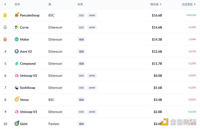Click the gold first-place medal icon
200x129 pixels.
tap(5, 15)
